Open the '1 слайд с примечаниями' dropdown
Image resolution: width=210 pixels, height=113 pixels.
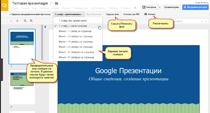pos(69,14)
